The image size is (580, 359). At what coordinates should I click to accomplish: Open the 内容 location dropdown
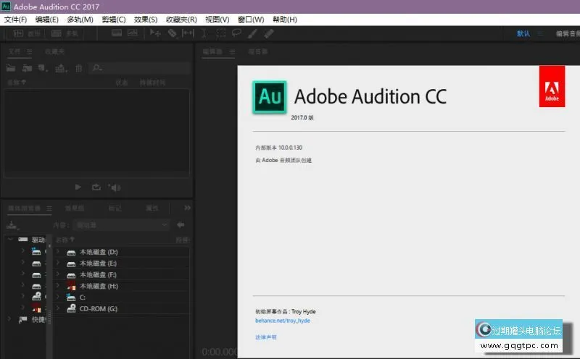(122, 225)
